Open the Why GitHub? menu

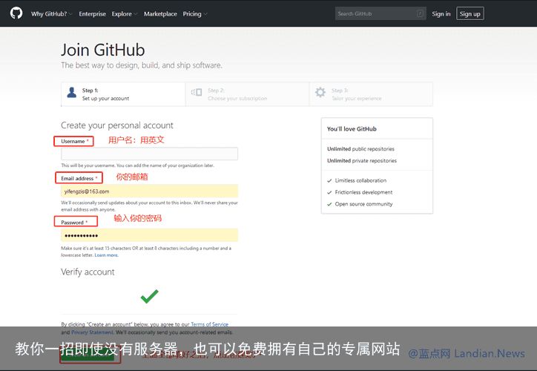point(51,14)
